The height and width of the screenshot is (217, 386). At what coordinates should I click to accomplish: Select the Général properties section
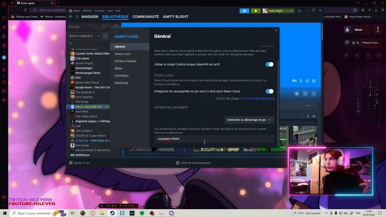(130, 46)
